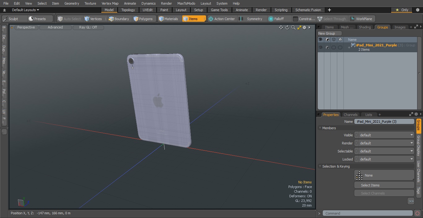
Task: Open the Locked default dropdown
Action: click(x=384, y=159)
